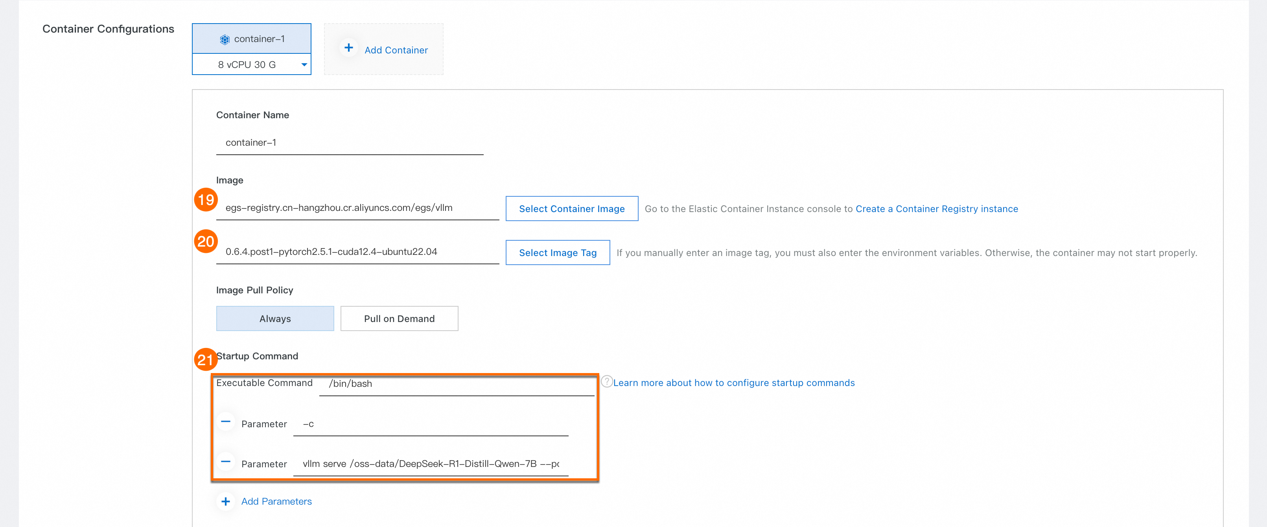
Task: Click step marker 20 badge
Action: tap(206, 242)
